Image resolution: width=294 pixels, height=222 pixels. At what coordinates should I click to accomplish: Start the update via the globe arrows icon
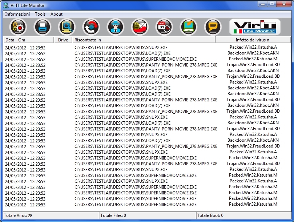(x=91, y=27)
